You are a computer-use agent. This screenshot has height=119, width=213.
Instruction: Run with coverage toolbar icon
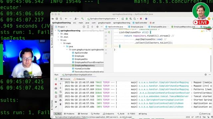click(131, 19)
